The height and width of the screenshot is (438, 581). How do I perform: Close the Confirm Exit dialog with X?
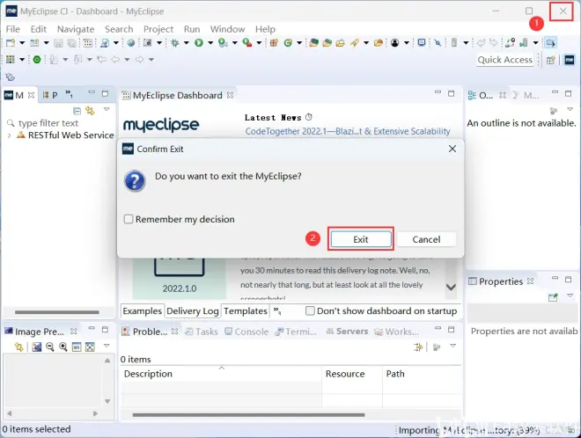click(452, 149)
